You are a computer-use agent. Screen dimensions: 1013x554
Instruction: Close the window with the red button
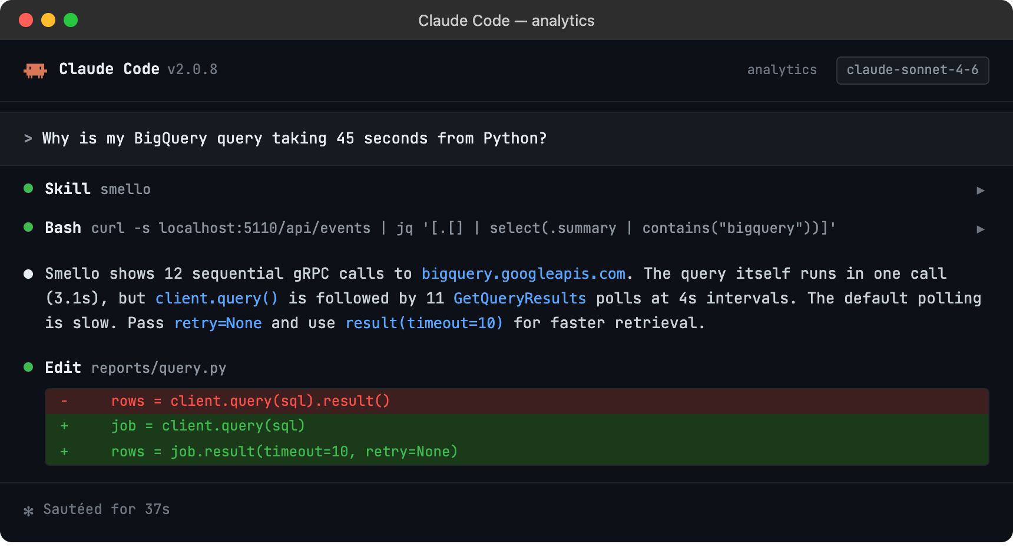point(26,20)
